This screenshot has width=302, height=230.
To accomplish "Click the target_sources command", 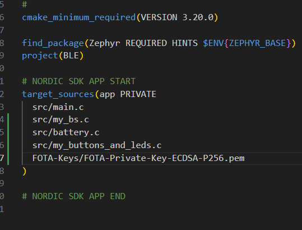I will tap(58, 94).
